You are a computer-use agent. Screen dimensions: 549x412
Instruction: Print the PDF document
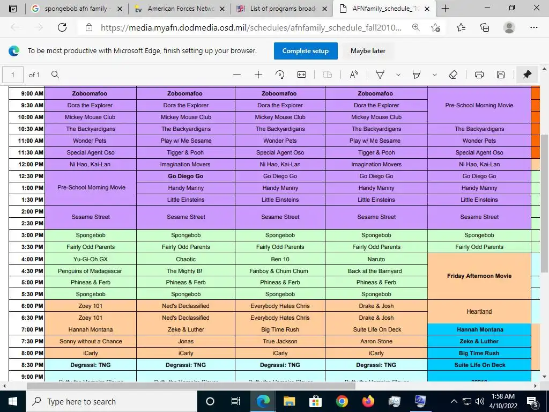click(479, 75)
